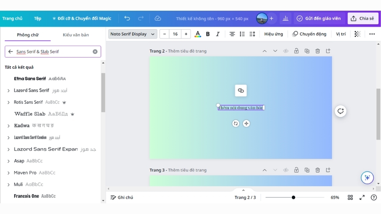381x214 pixels.
Task: Expand the Maven Pro font family
Action: click(x=8, y=173)
